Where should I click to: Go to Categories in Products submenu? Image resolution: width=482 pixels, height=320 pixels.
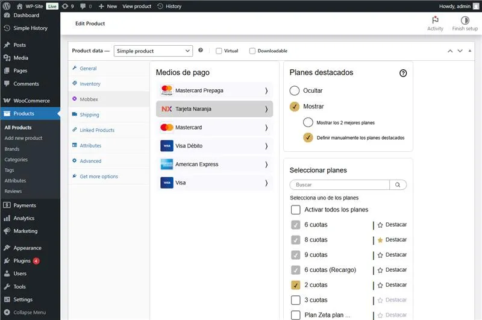(16, 160)
